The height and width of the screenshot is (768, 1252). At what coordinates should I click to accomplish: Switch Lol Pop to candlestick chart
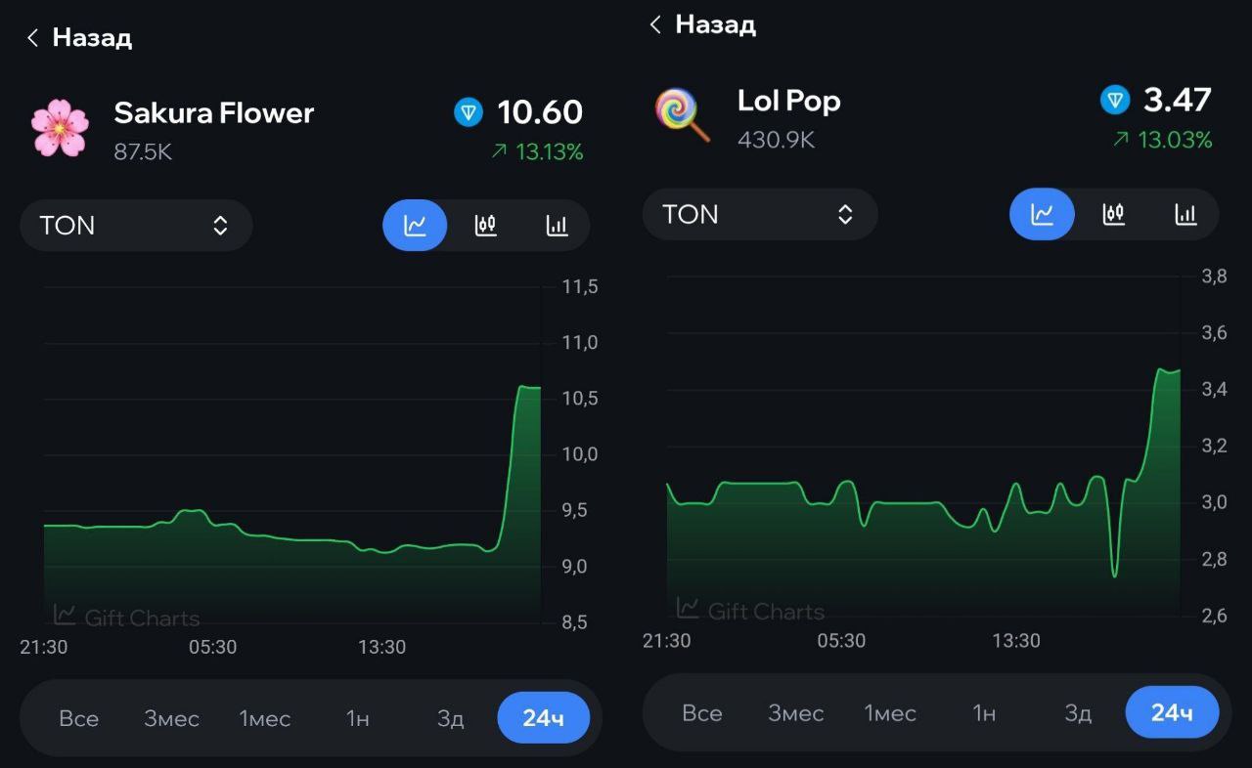(1113, 214)
